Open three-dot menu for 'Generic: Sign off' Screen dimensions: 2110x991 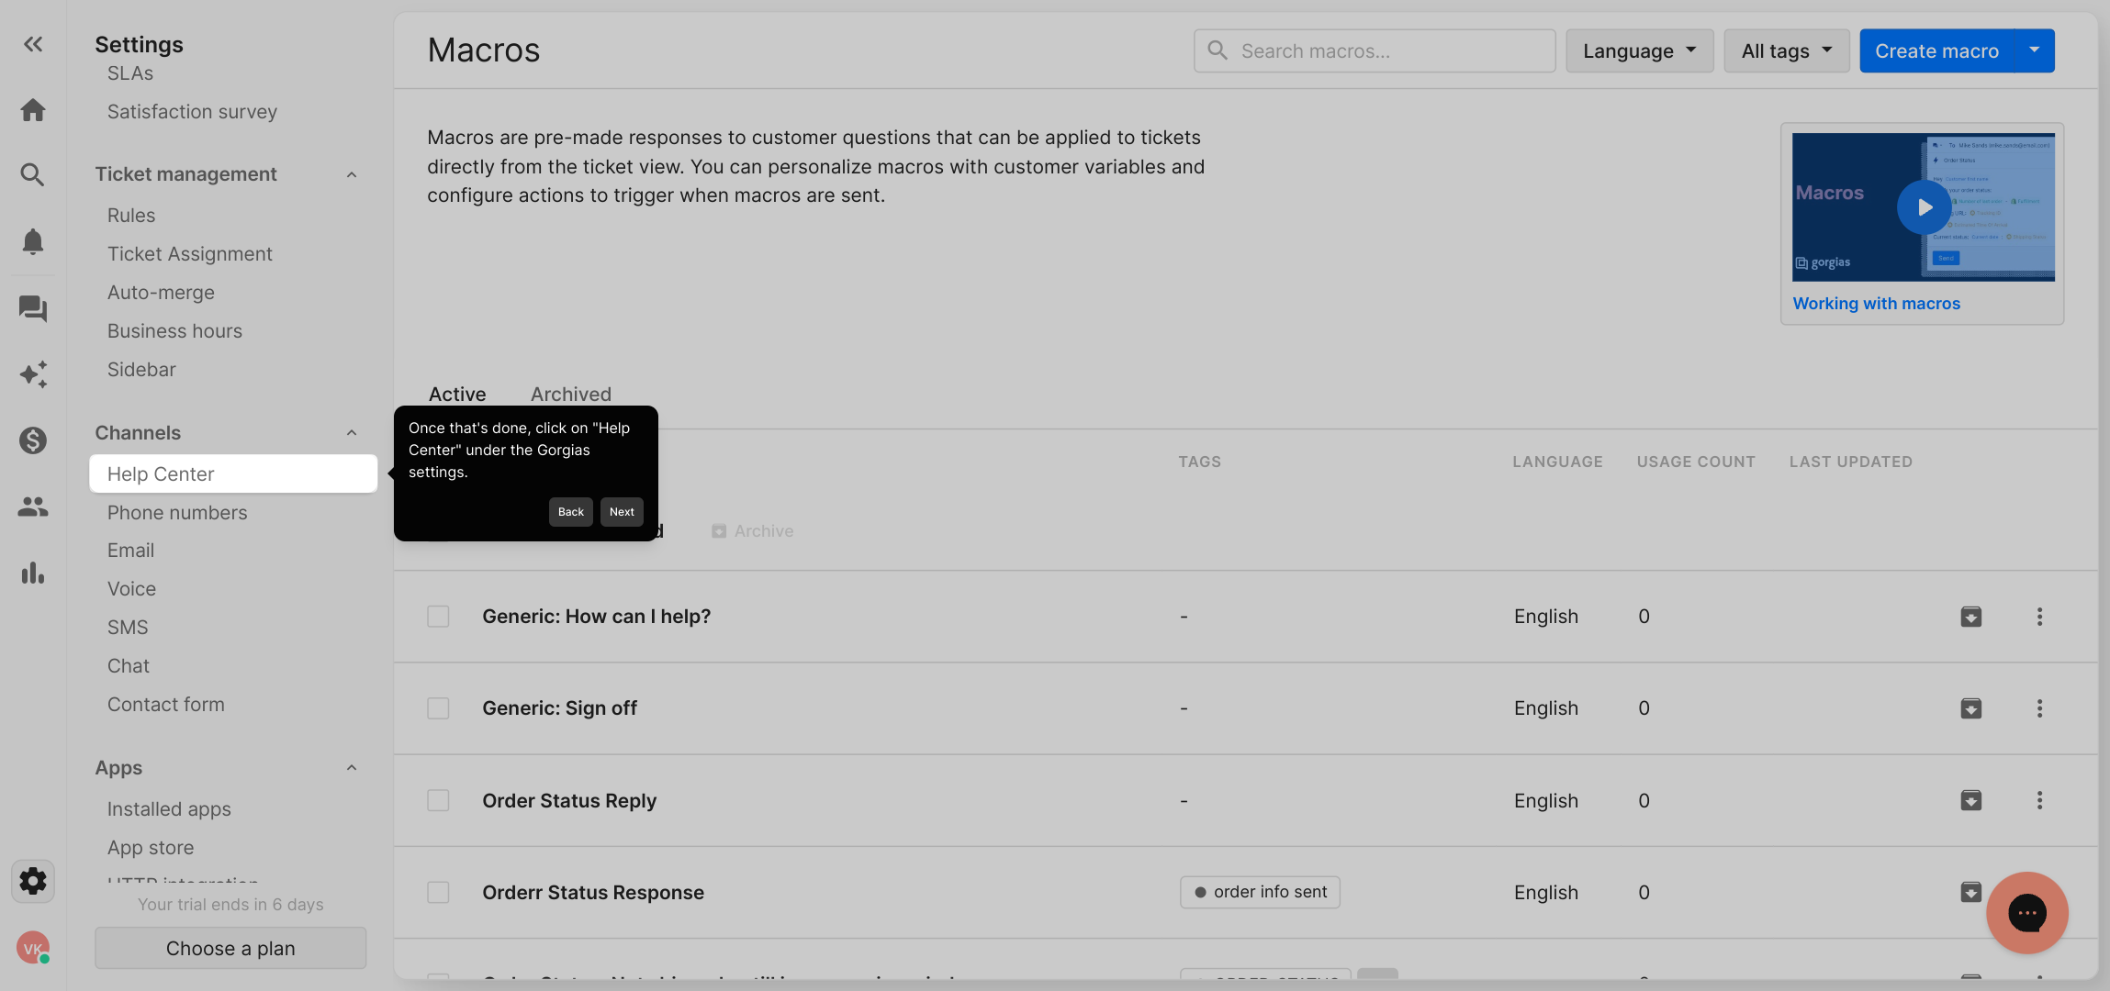[x=2039, y=708]
